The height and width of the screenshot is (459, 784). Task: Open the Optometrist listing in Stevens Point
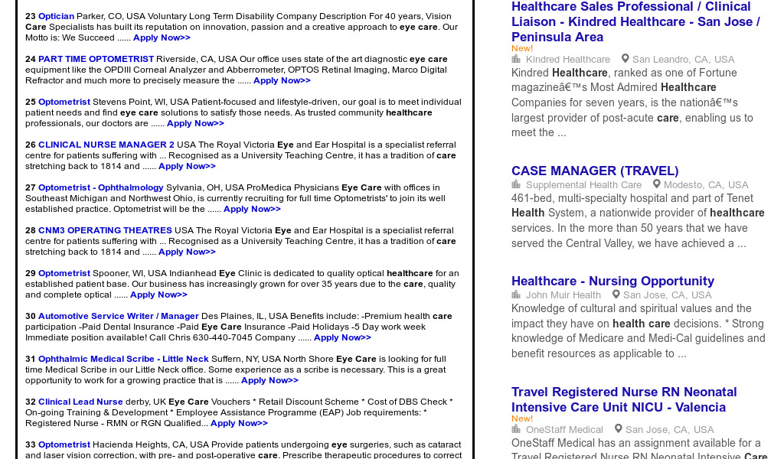64,103
